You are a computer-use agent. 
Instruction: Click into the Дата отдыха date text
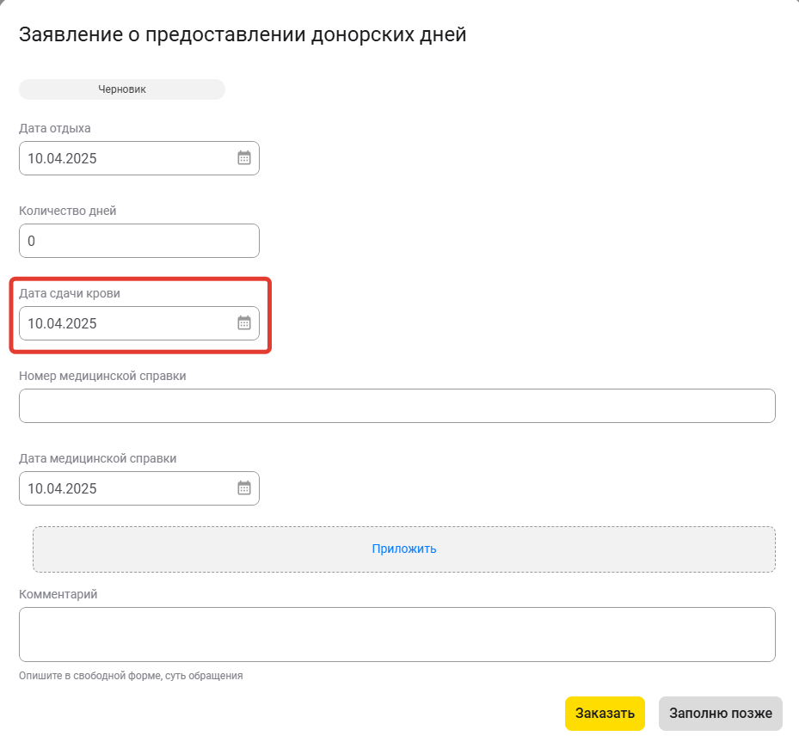(62, 158)
